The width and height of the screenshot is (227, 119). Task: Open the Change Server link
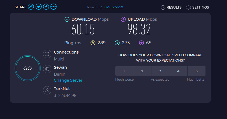tap(68, 80)
